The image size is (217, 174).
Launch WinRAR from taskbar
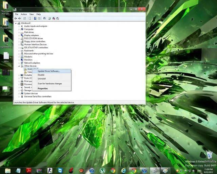[x=39, y=171]
